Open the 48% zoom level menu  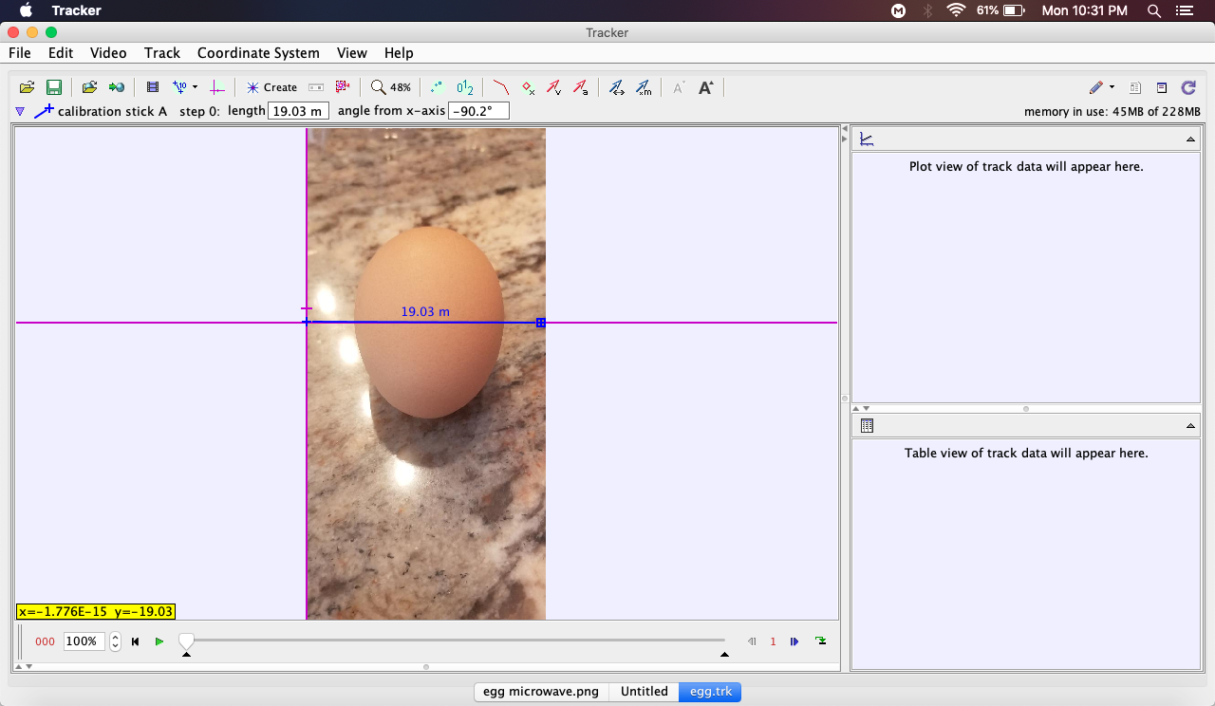point(391,87)
